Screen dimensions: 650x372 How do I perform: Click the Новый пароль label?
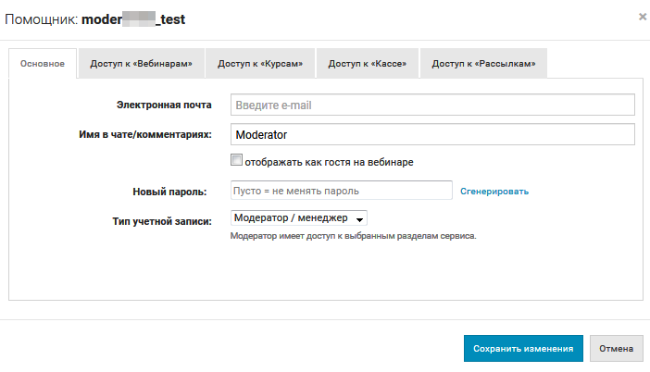pos(169,192)
